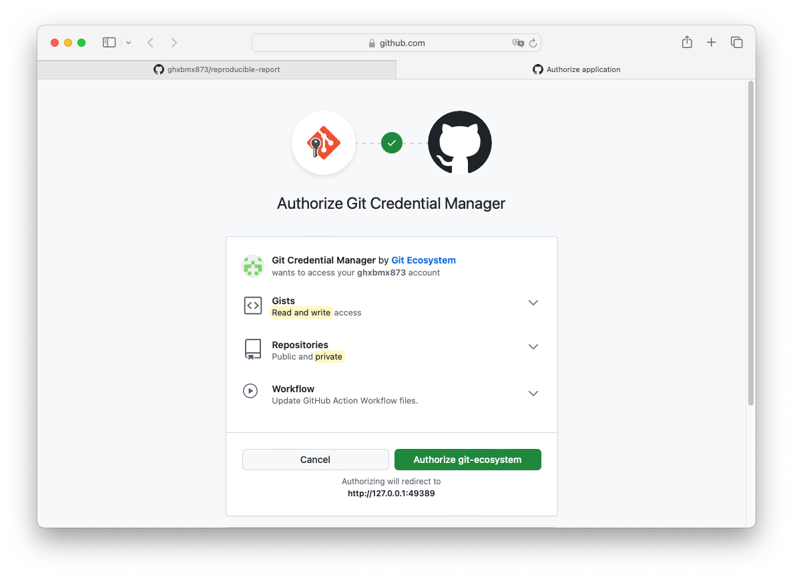Open Safari share menu icon
This screenshot has height=577, width=793.
pyautogui.click(x=687, y=43)
